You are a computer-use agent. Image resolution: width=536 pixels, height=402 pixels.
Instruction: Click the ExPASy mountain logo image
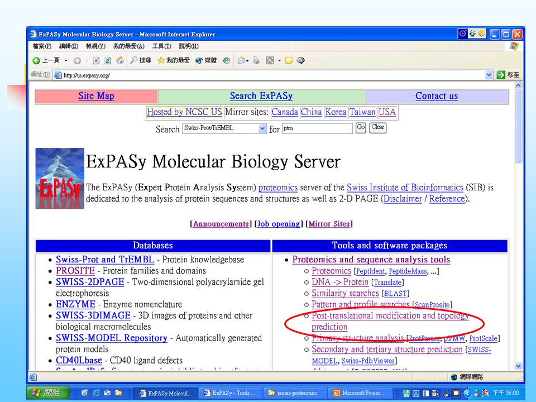coord(60,178)
